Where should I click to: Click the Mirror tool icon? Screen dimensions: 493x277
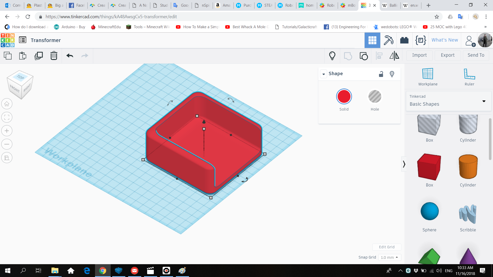click(394, 56)
